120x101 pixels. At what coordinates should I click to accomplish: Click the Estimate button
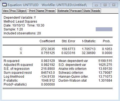point(63,11)
